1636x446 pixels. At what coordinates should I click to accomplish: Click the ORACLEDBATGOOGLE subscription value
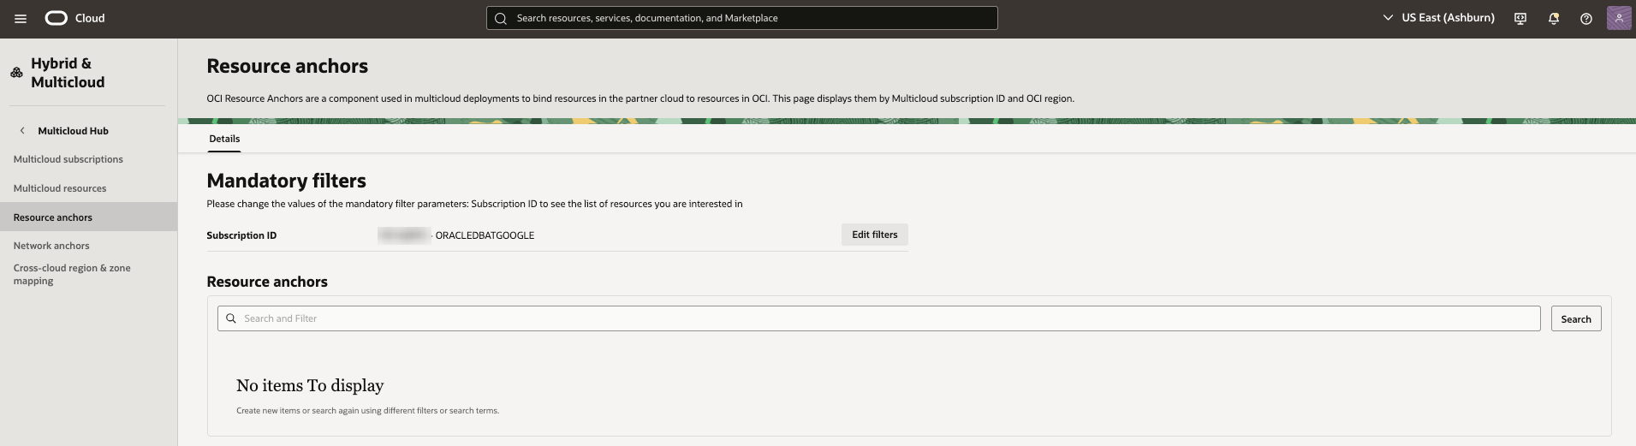click(x=485, y=235)
